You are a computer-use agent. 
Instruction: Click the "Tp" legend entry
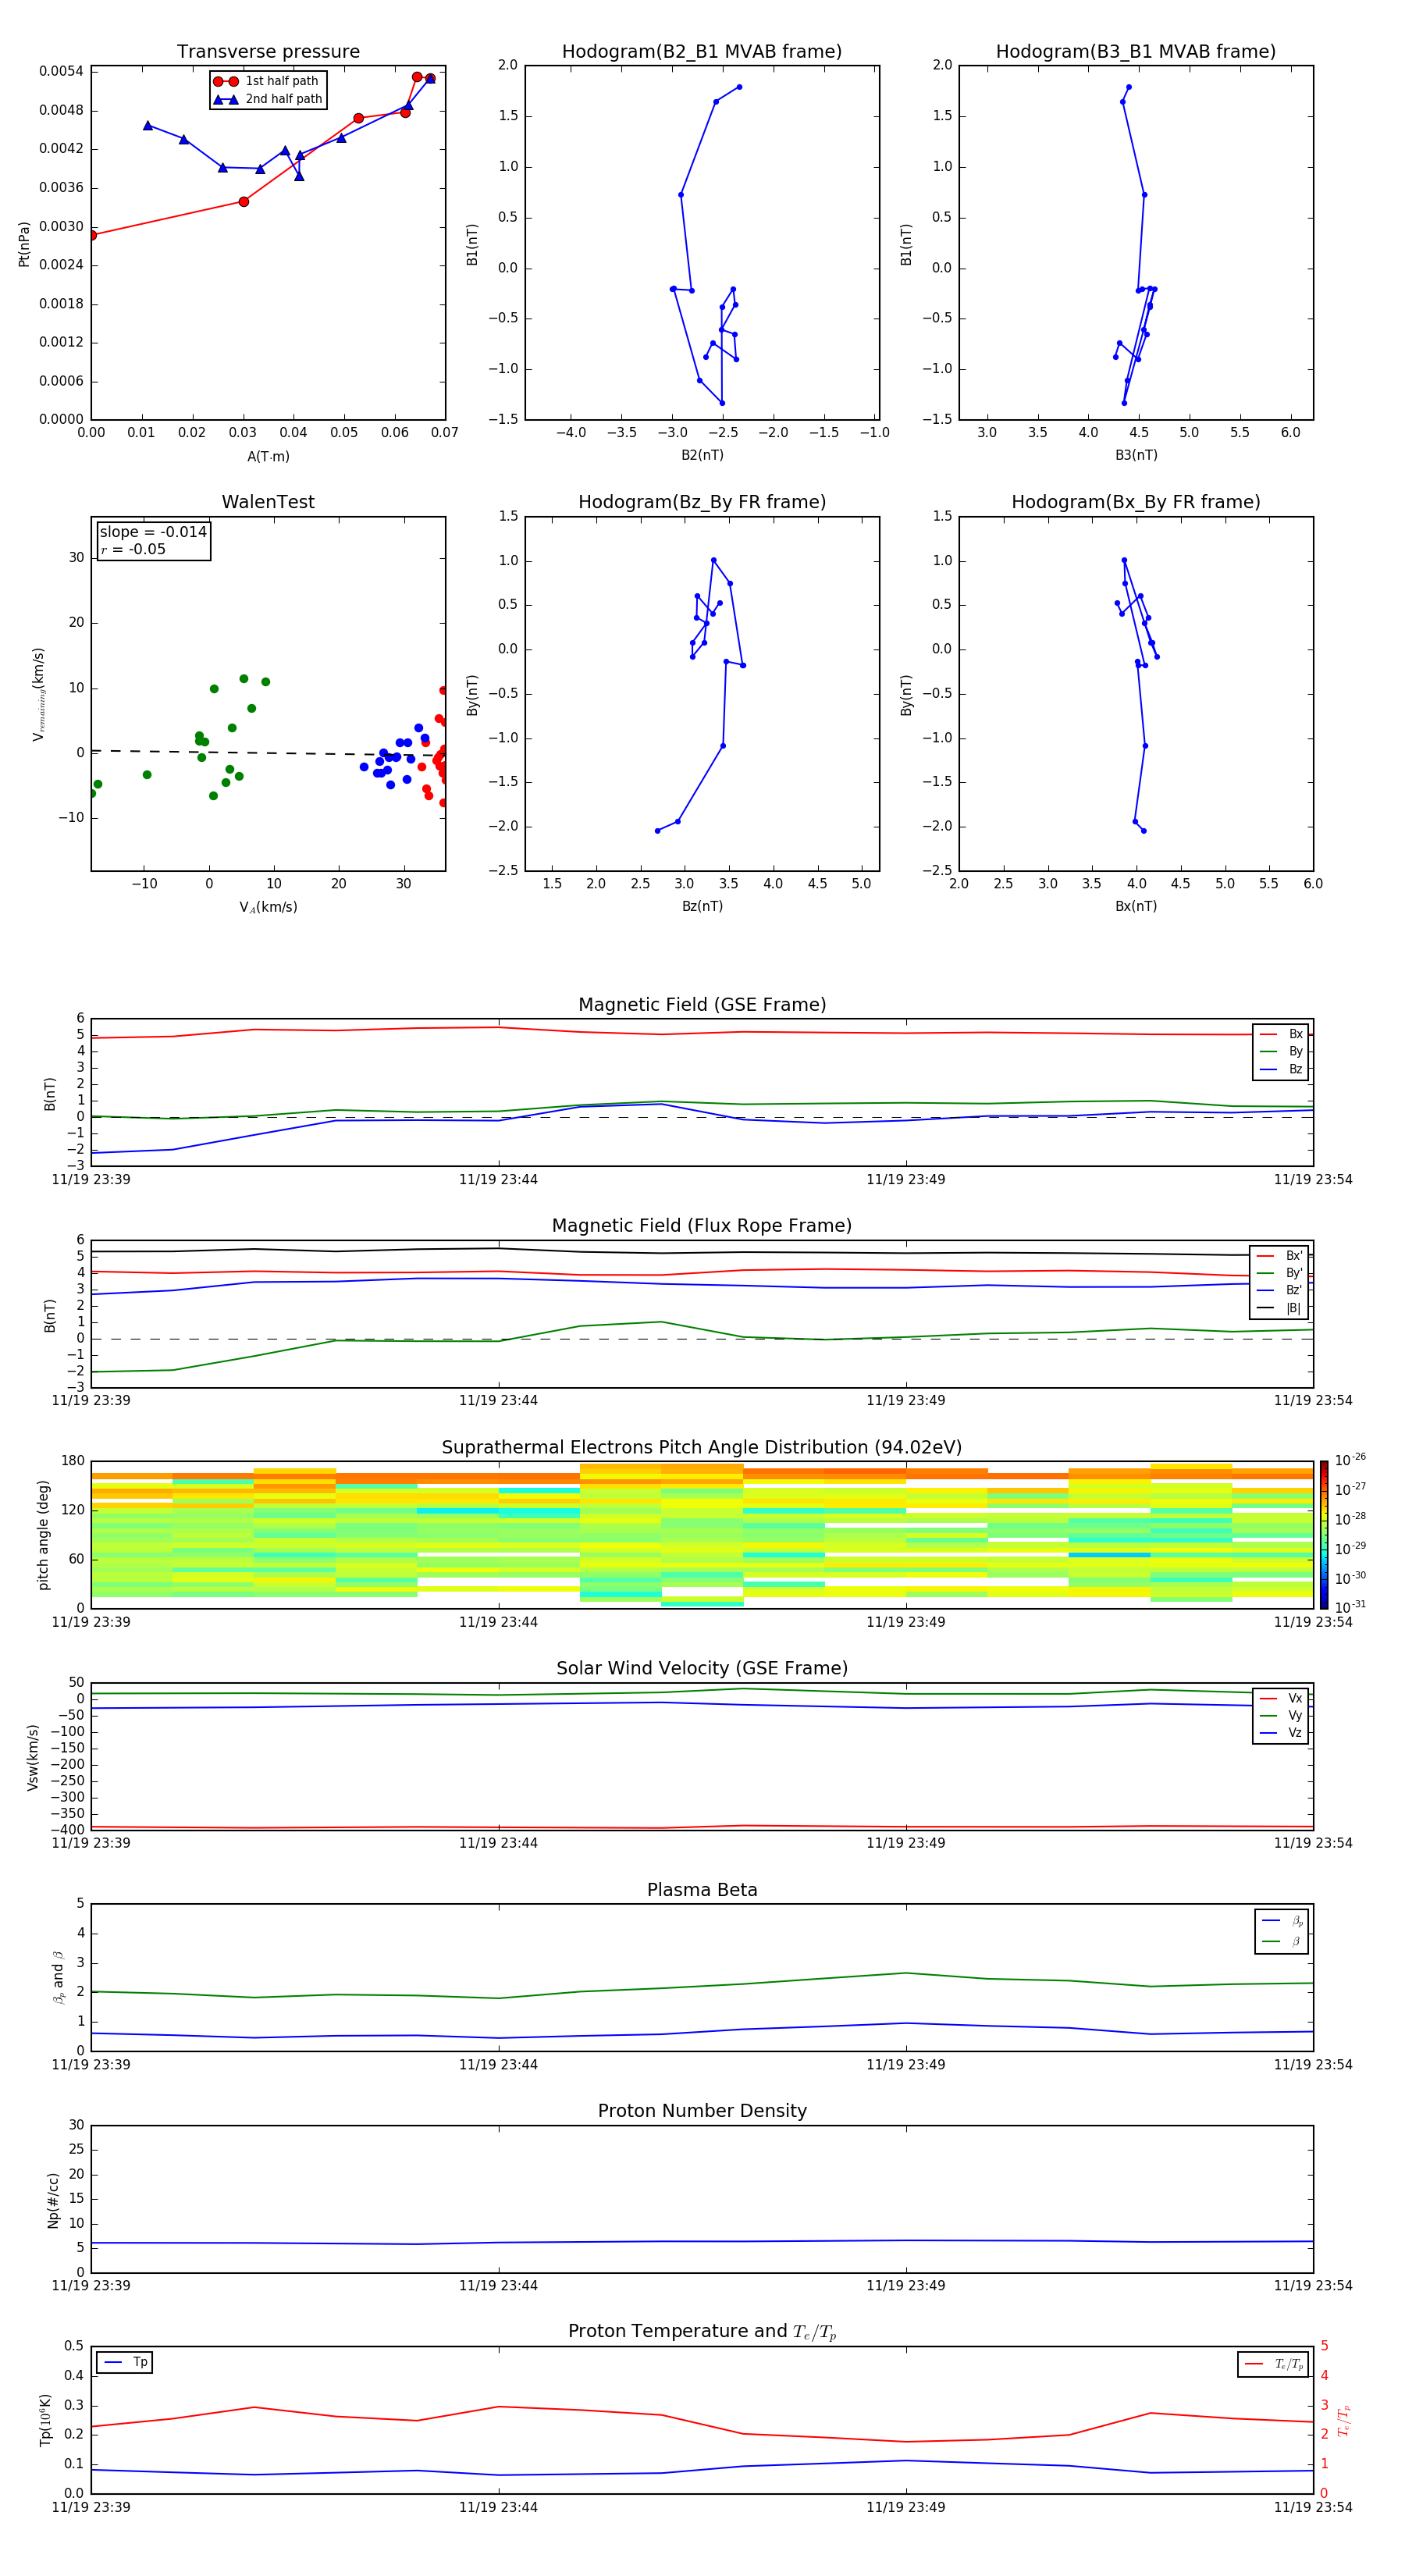click(x=125, y=2362)
